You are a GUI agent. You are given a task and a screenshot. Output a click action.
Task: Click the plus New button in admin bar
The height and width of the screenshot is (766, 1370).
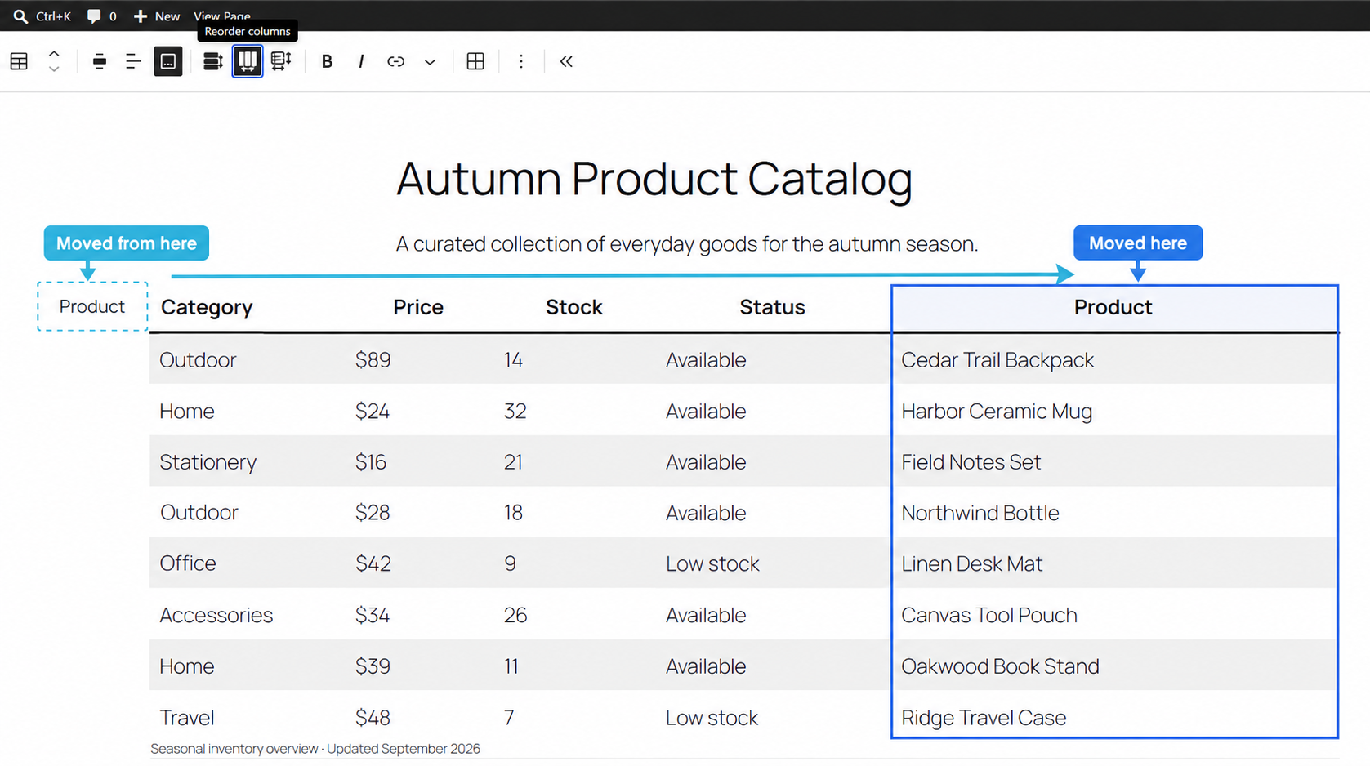[x=157, y=16]
